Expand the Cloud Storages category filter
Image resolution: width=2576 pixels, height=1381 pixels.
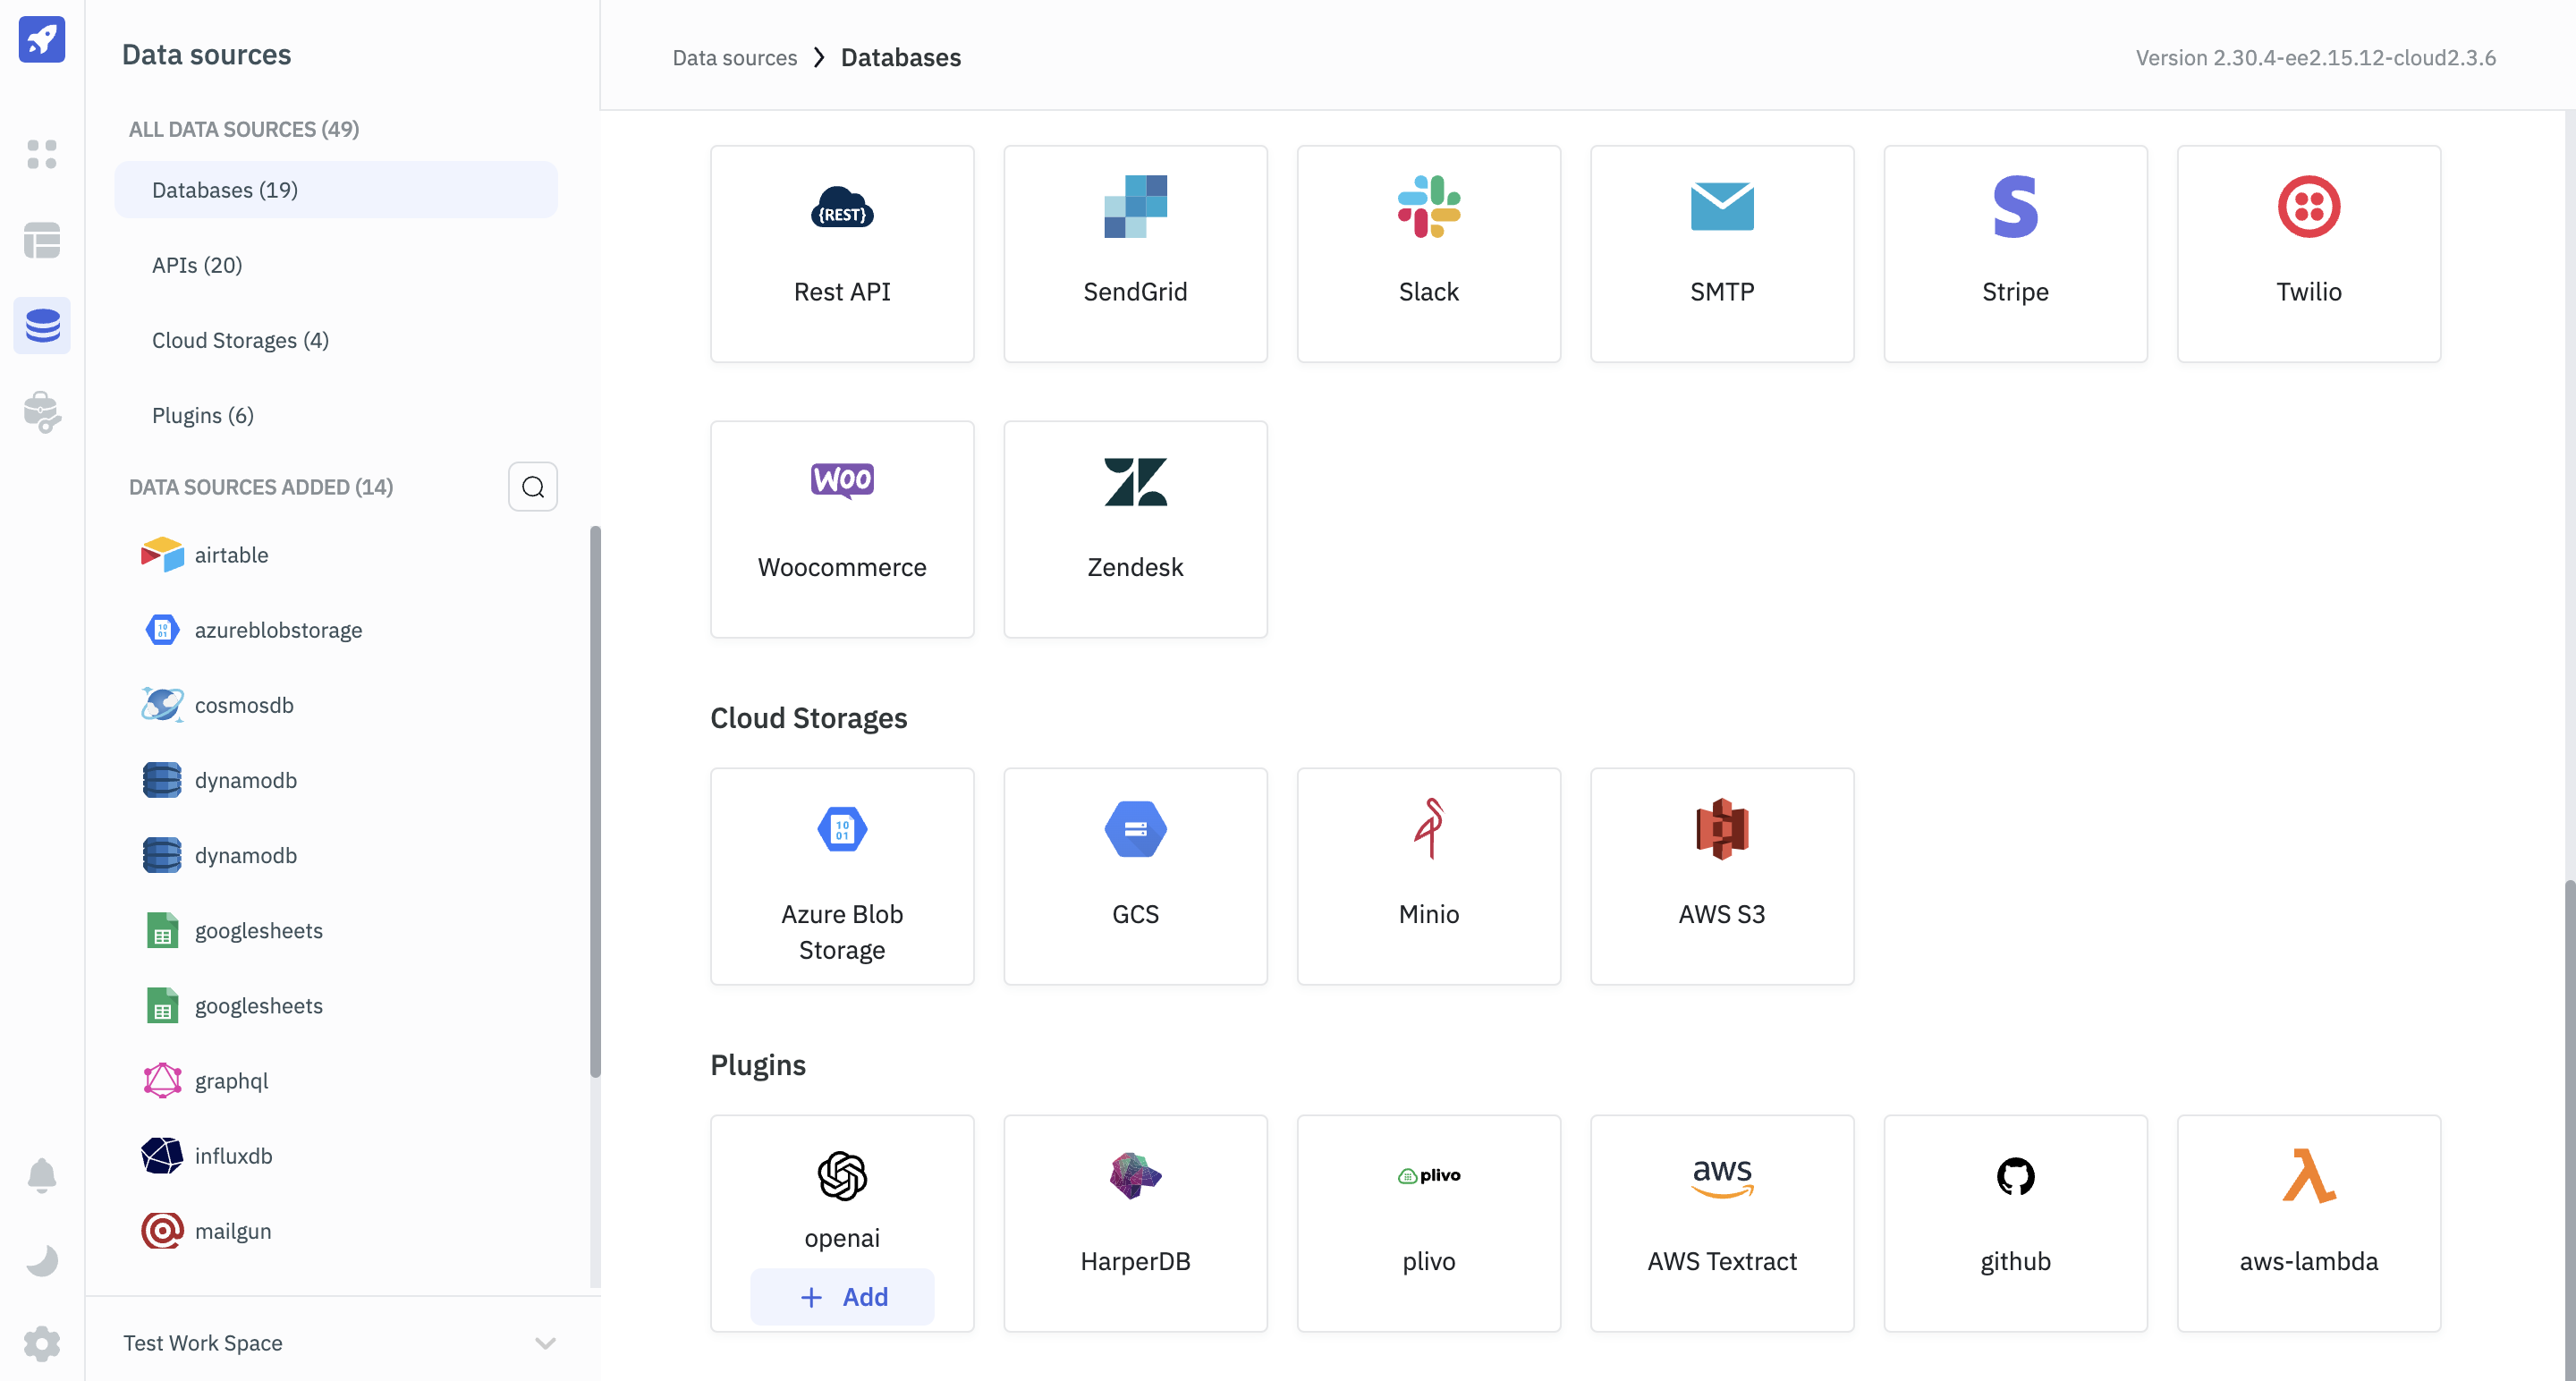click(241, 339)
